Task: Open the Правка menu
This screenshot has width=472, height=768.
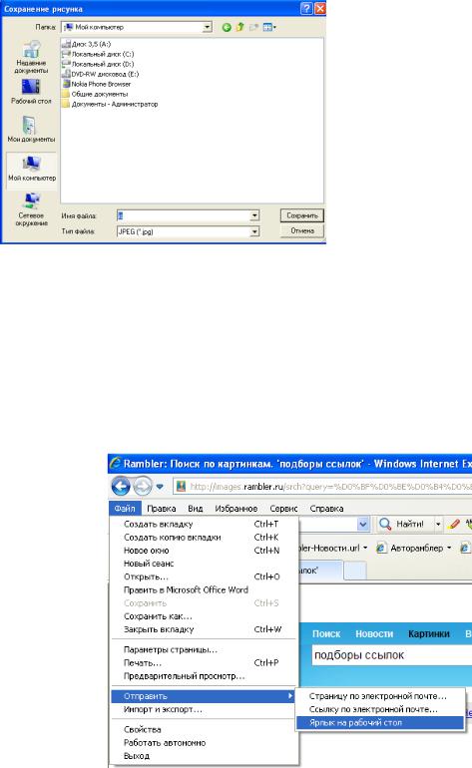Action: point(162,509)
